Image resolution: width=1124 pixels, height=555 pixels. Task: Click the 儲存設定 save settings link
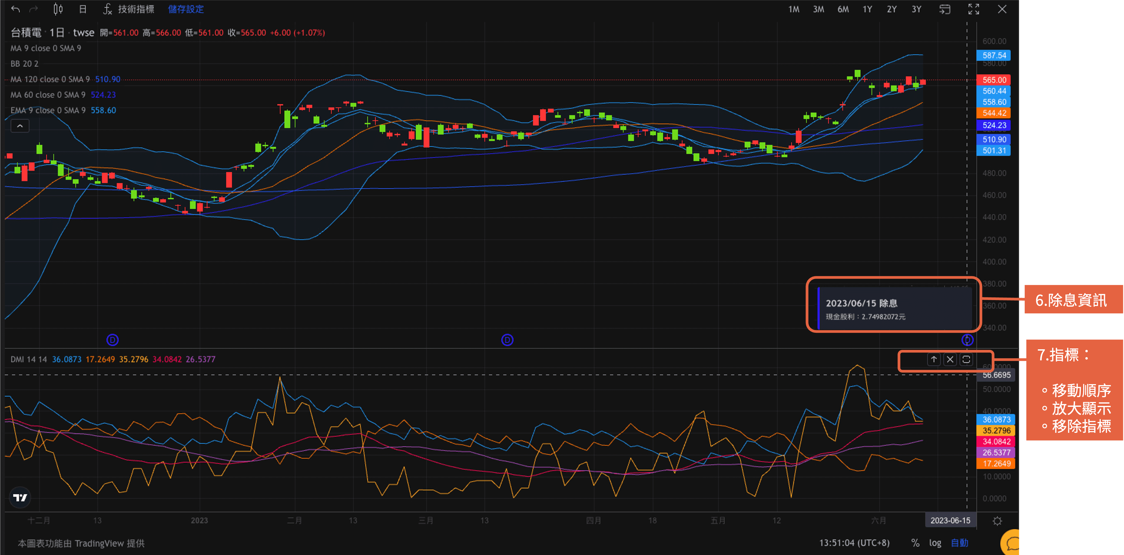click(x=185, y=9)
